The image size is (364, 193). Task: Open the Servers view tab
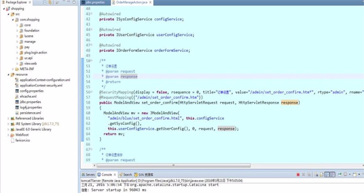pyautogui.click(x=88, y=175)
